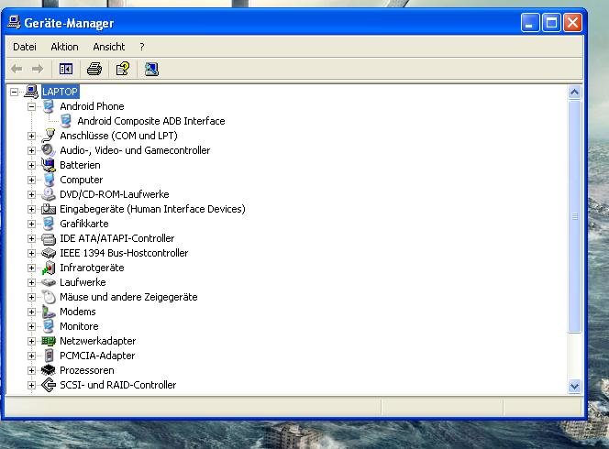This screenshot has width=609, height=449.
Task: Click the SCSI- und RAID-Controller icon
Action: tap(49, 385)
